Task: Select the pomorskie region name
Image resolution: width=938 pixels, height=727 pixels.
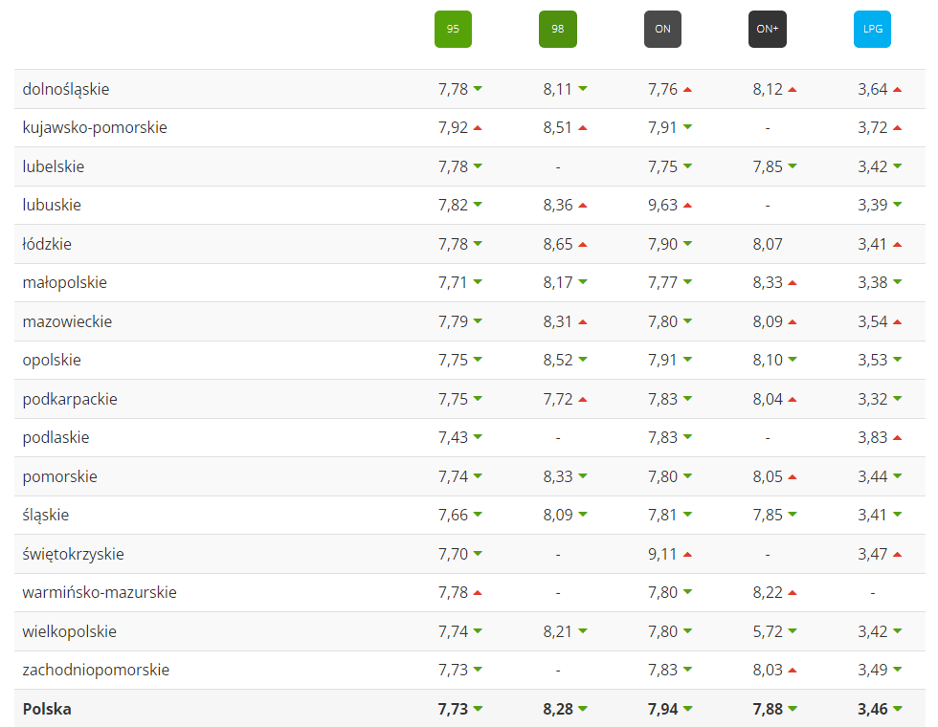Action: 59,476
